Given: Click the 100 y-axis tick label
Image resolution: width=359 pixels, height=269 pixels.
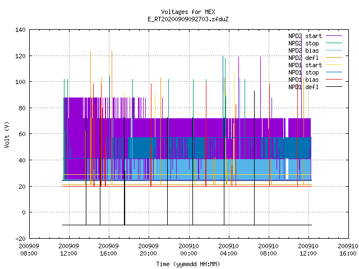Looking at the screenshot, I should tap(20, 82).
